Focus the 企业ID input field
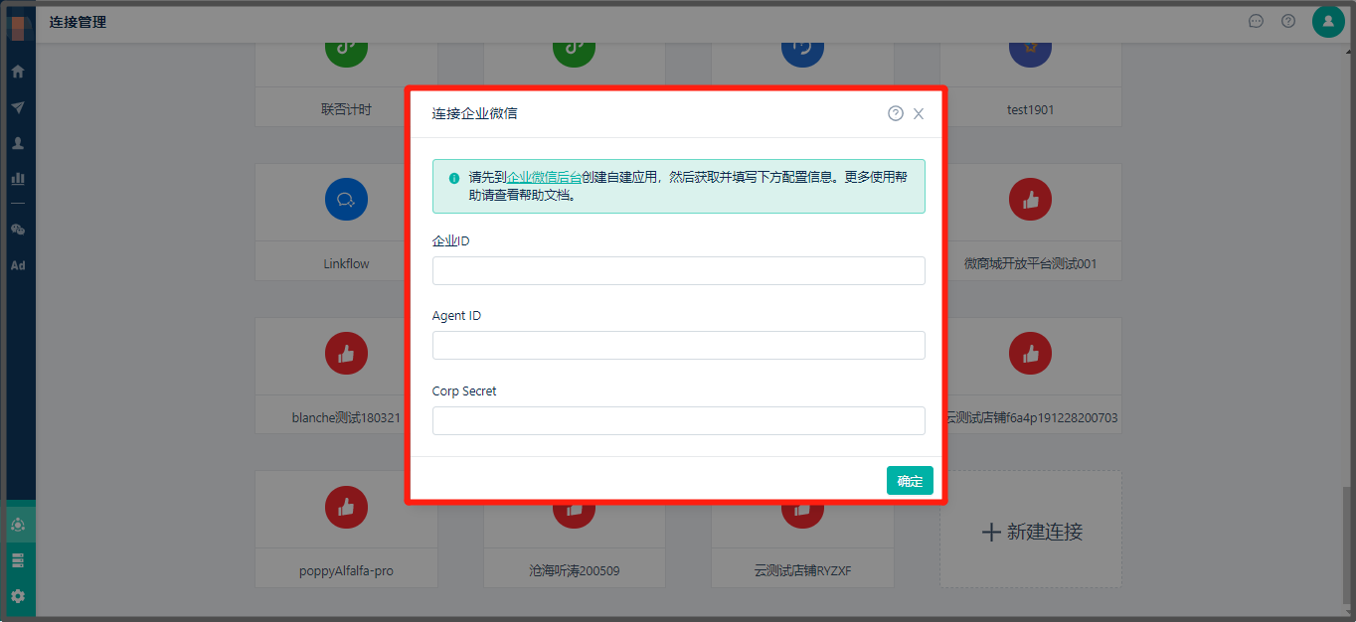This screenshot has height=622, width=1356. (678, 270)
